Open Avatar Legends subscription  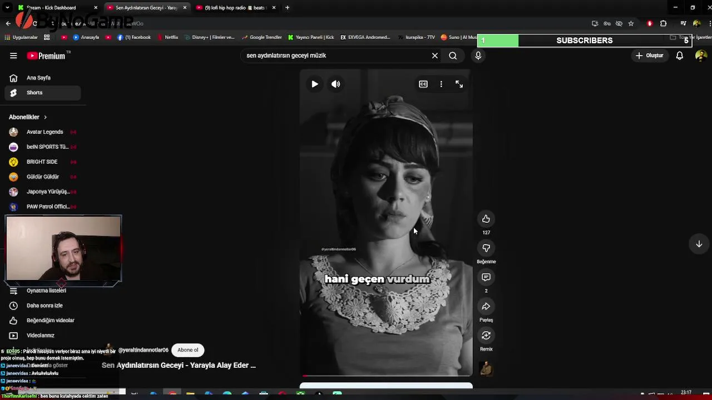pyautogui.click(x=43, y=132)
